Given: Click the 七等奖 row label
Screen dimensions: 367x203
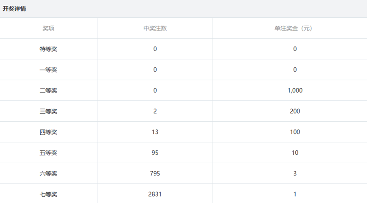Looking at the screenshot, I should click(48, 195).
